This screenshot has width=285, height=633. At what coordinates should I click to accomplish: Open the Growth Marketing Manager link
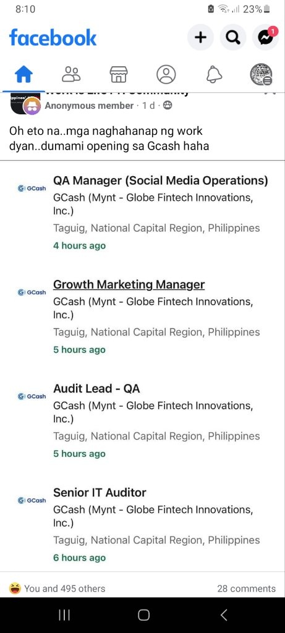[129, 284]
